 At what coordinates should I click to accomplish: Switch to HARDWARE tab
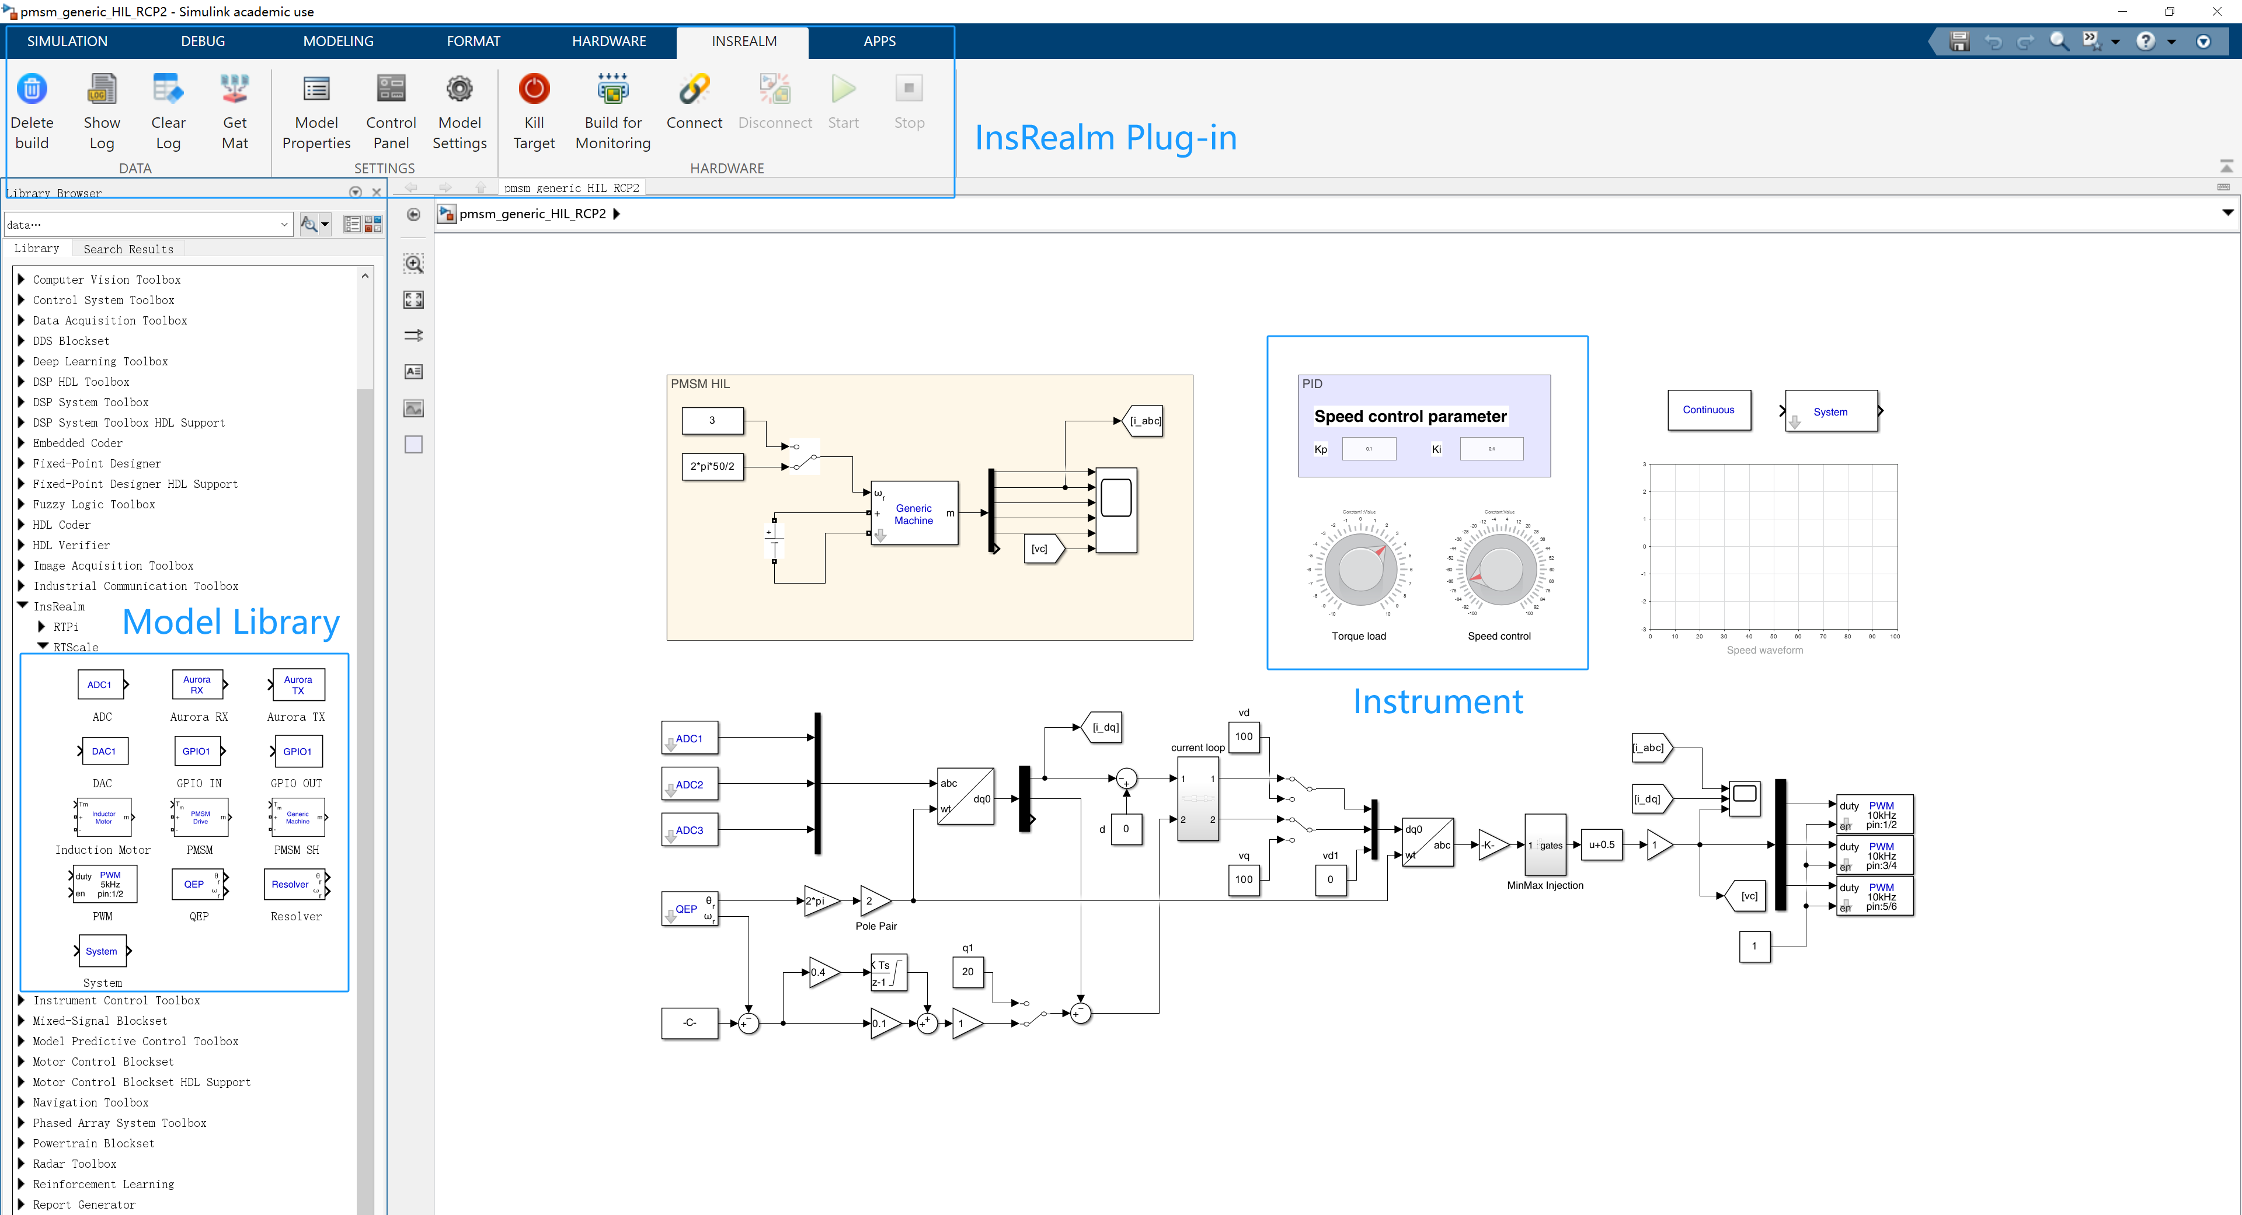609,41
